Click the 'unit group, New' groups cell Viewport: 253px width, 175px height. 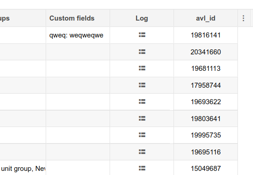point(23,168)
